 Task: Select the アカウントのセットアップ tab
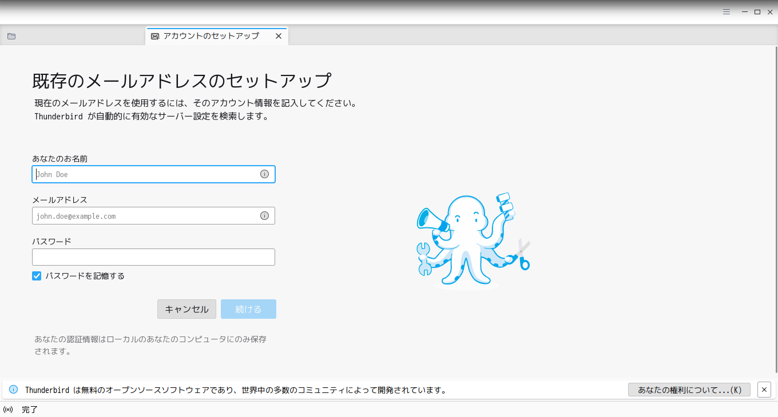217,36
